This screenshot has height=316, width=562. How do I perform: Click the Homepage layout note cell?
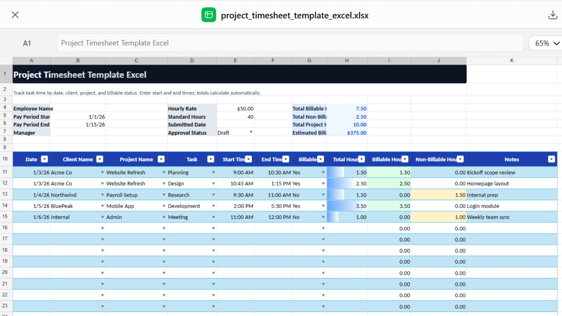(512, 183)
